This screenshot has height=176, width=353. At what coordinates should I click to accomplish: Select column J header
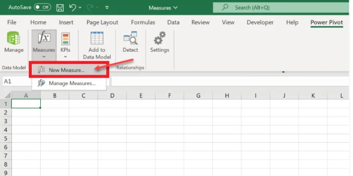(x=284, y=96)
